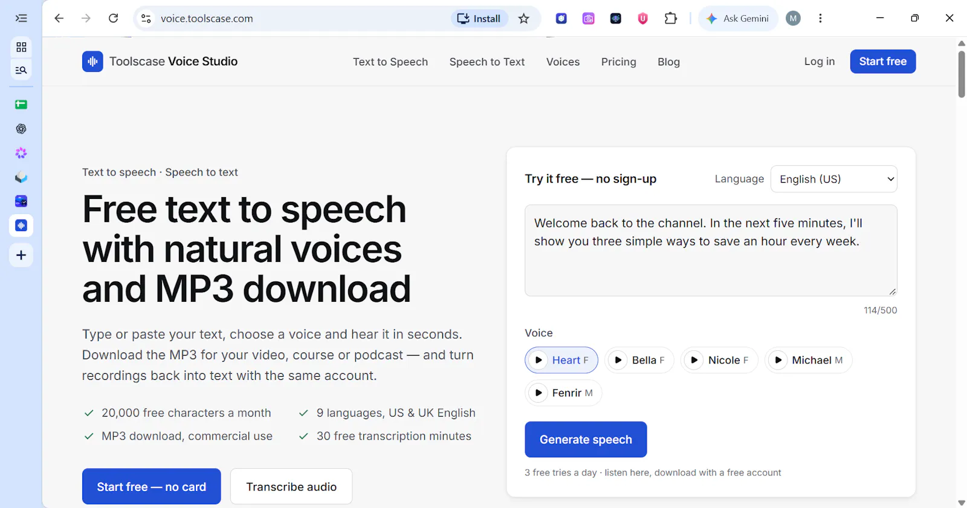Toggle the sidebar expand icon at top left

click(x=21, y=18)
